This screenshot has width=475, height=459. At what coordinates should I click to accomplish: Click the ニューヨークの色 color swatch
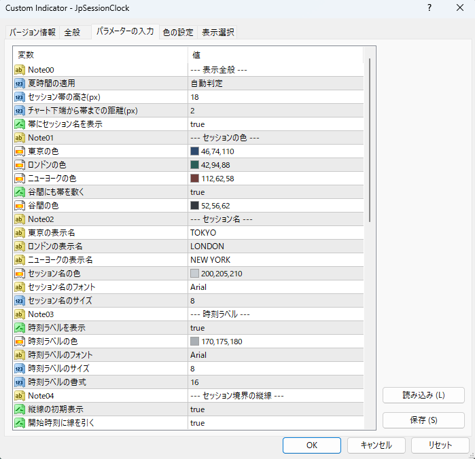pos(194,179)
